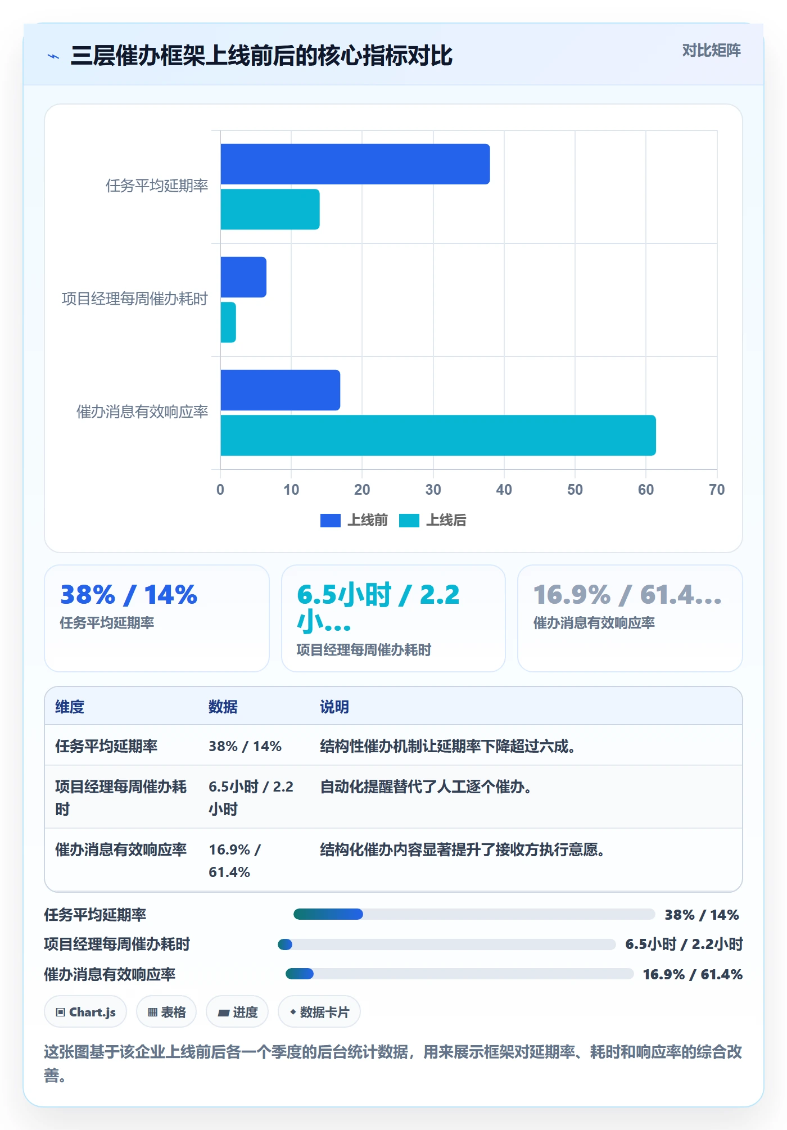Screen dimensions: 787x1130
Task: Click the 项目经理每周催办耗时 progress bar
Action: point(447,944)
